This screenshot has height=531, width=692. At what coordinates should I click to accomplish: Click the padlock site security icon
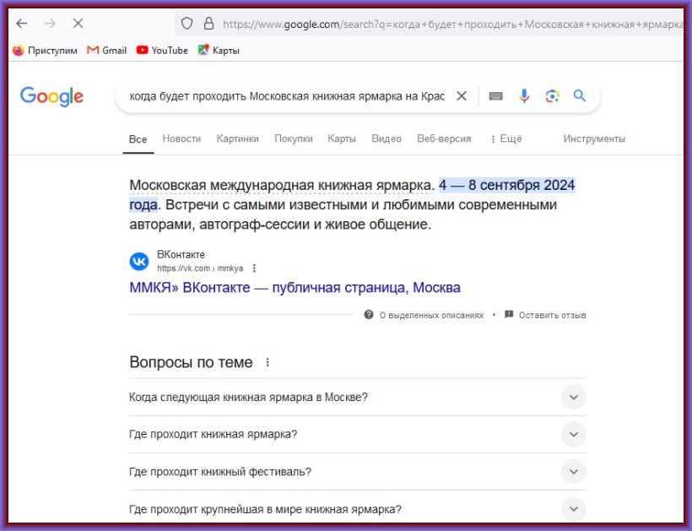208,24
